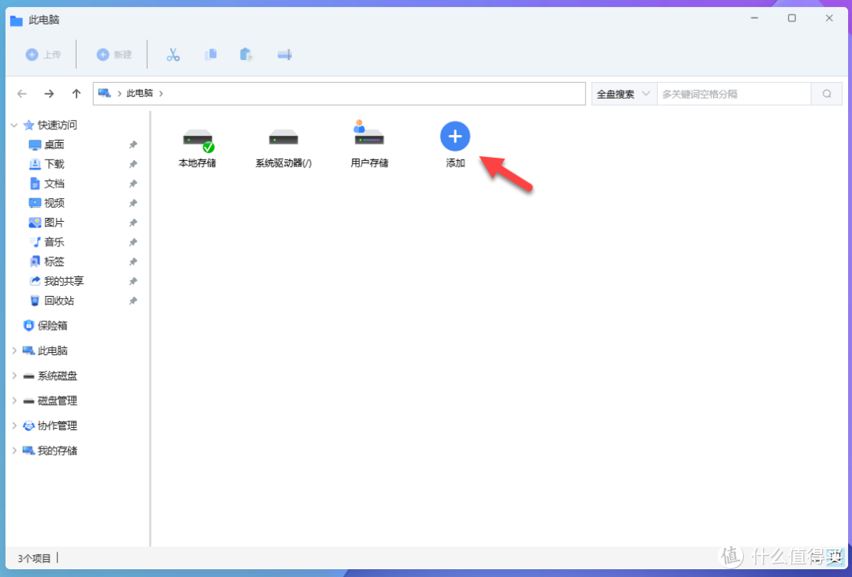Image resolution: width=852 pixels, height=577 pixels.
Task: Open the 全盘搜索 search scope dropdown
Action: pyautogui.click(x=623, y=93)
